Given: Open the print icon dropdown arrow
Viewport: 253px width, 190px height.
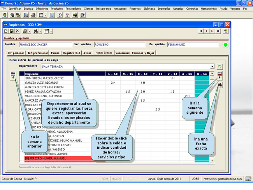Looking at the screenshot, I should click(29, 31).
